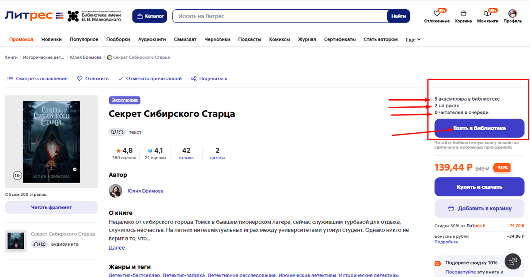Go to Самиздат menu item
This screenshot has width=530, height=277.
pos(185,39)
